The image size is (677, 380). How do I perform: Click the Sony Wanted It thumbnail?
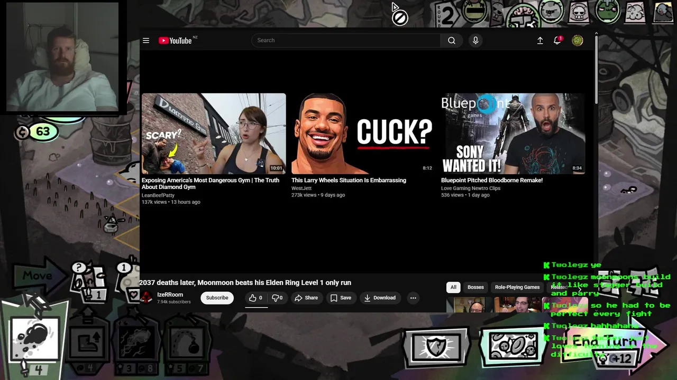[x=513, y=134]
